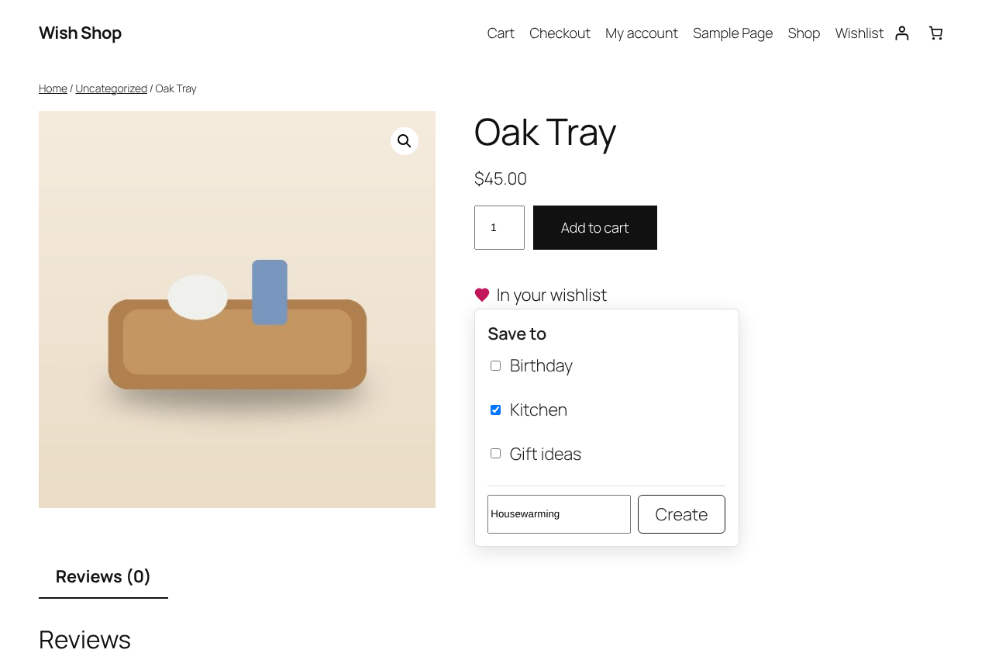This screenshot has height=667, width=992.
Task: Click the Oak Tray product title
Action: pos(545,132)
